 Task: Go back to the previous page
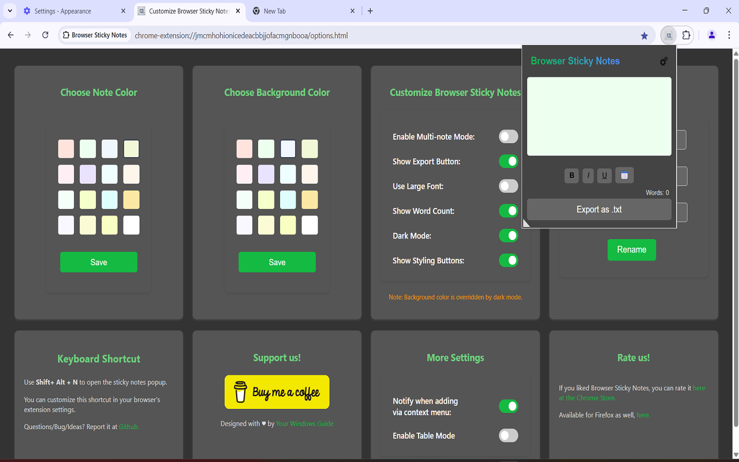coord(11,35)
